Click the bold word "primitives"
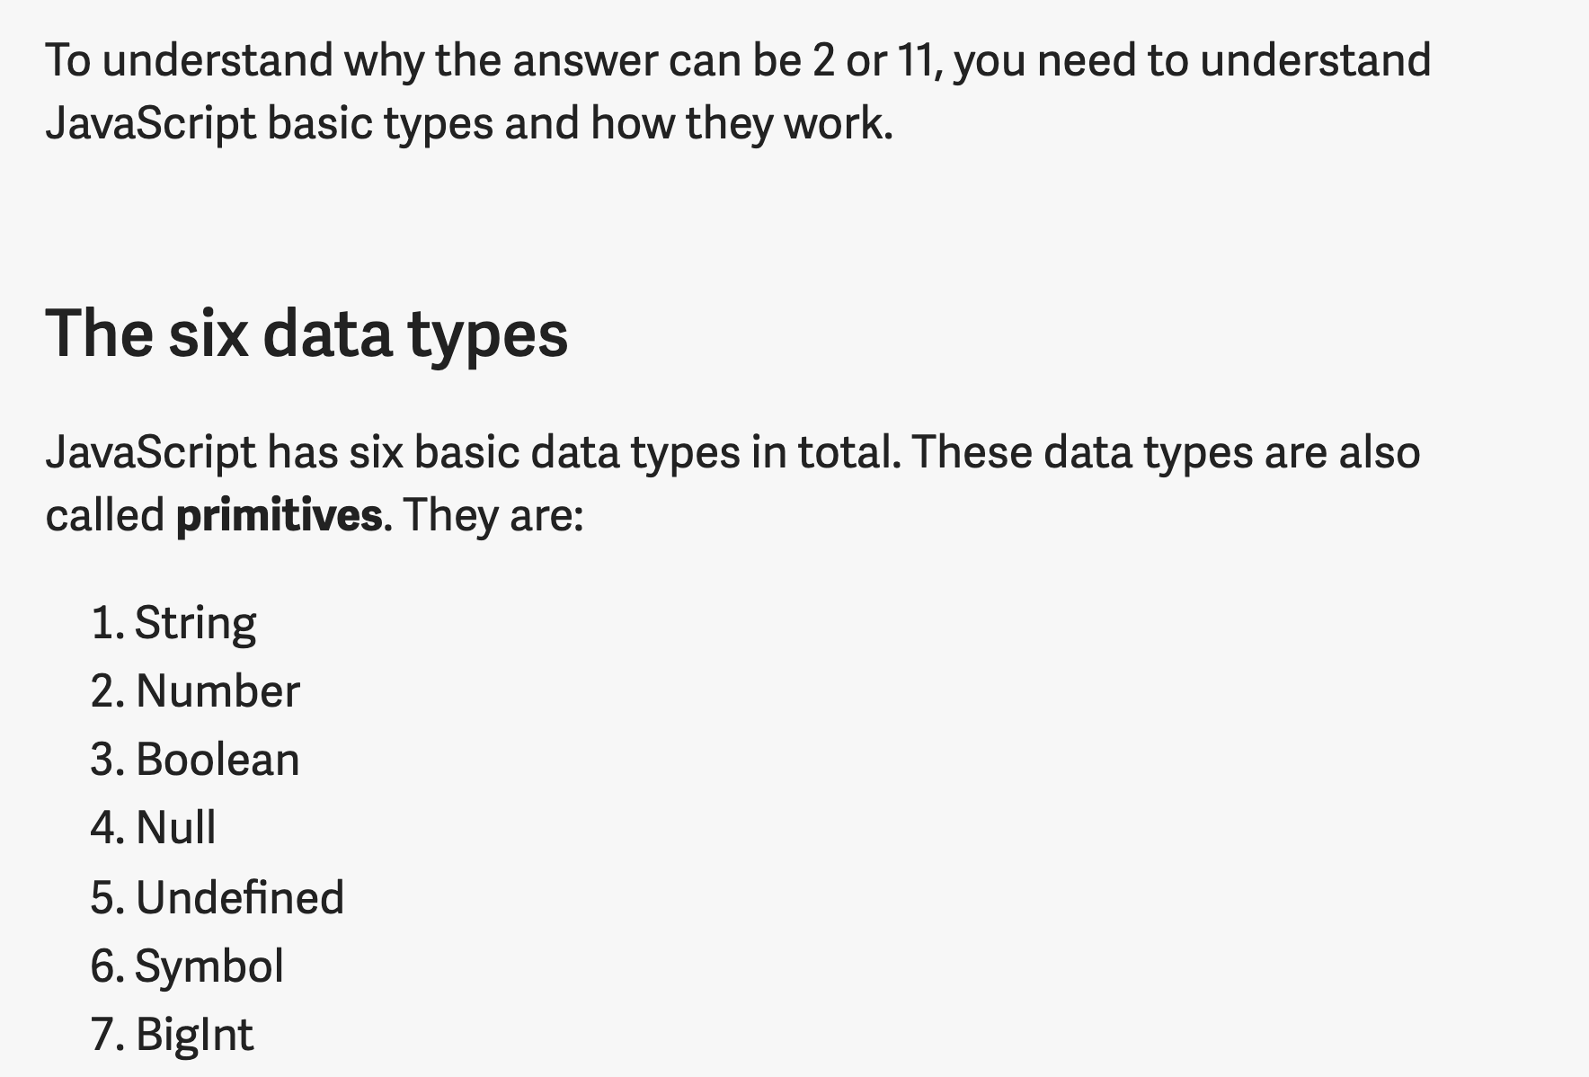The height and width of the screenshot is (1077, 1589). 279,516
